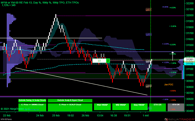Viewport: 195px width, 121px height.
Task: Click the Outside Swing & Scalp Clouds indicator box
Action: [x=32, y=100]
